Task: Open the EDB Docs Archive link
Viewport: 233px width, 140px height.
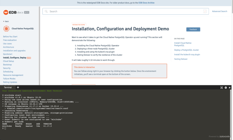Action: [146, 3]
